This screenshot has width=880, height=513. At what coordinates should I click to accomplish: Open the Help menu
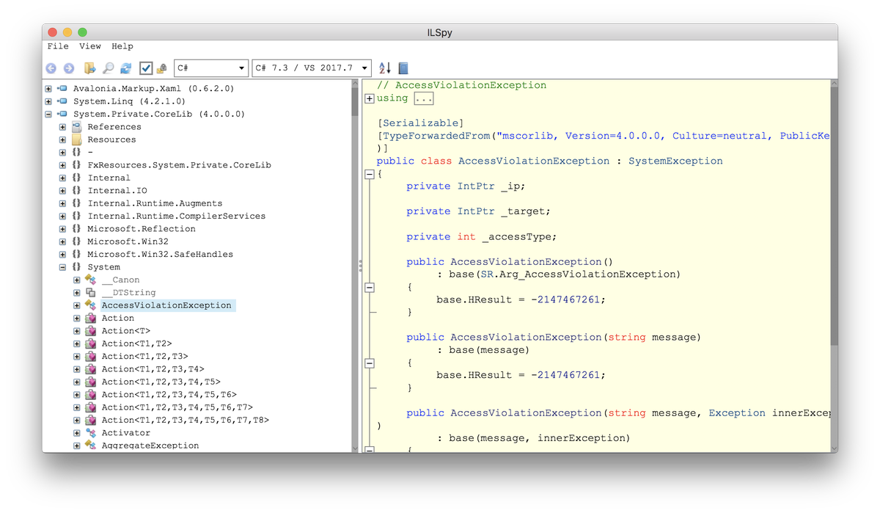(122, 46)
